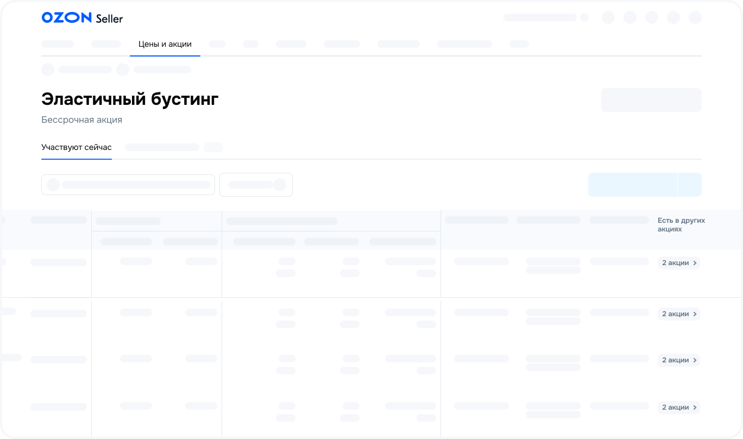Open the Цены и акции tab
The height and width of the screenshot is (439, 743).
pos(165,44)
